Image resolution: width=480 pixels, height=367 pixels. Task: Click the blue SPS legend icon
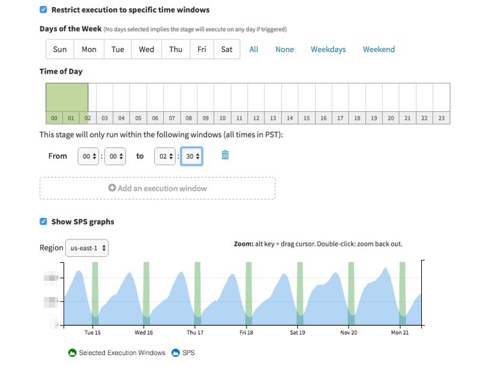tap(176, 353)
